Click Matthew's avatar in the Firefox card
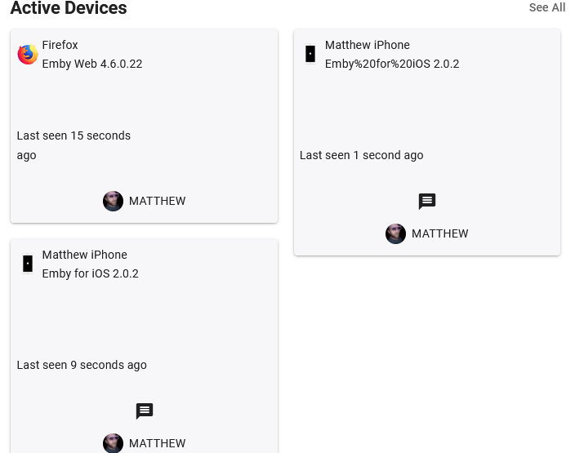Viewport: 584px width, 453px height. 113,201
